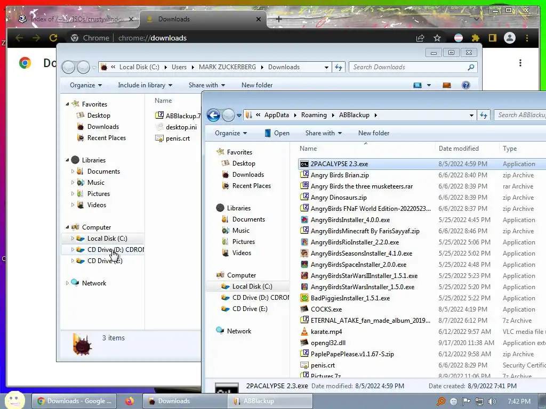Switch to Index of ISOs Chrome tab
This screenshot has width=546, height=409.
click(x=76, y=19)
